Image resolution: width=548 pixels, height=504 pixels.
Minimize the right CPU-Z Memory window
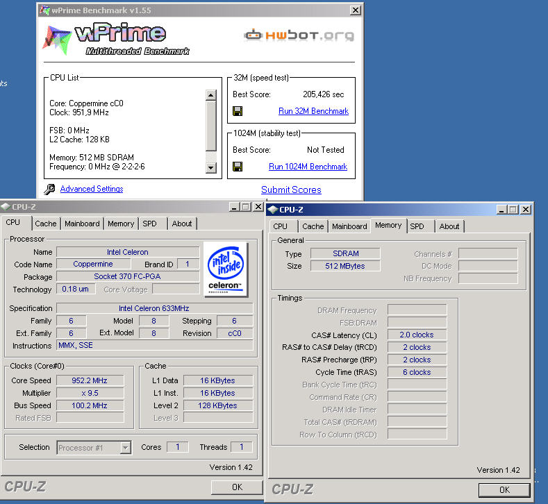[x=502, y=210]
